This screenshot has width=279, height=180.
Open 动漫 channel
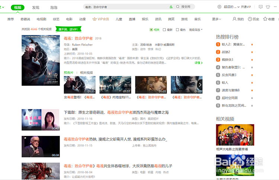click(x=82, y=19)
